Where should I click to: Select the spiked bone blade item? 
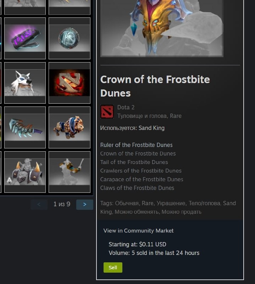point(25,127)
